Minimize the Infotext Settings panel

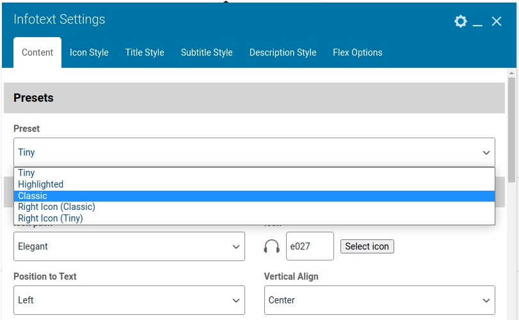coord(478,22)
